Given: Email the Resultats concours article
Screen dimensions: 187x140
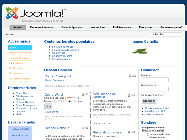Looking at the screenshot, I should [x=133, y=132].
